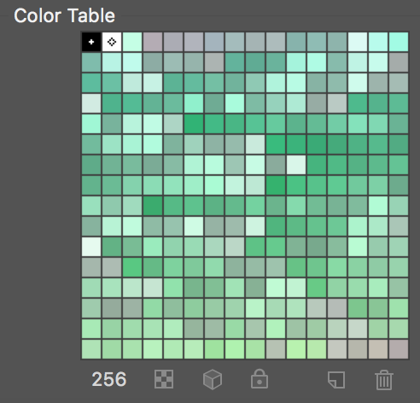
Task: Select the gray swatch ending the second row
Action: pos(399,62)
